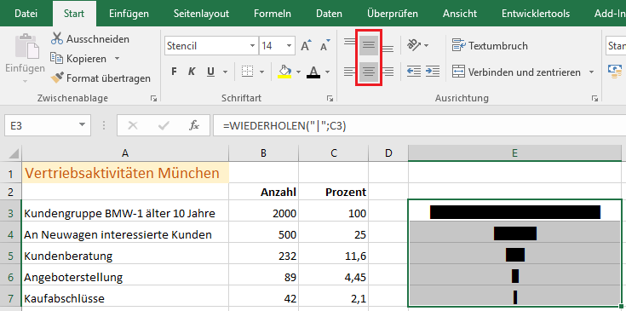626x311 pixels.
Task: Click the Textumbruch button
Action: (490, 46)
